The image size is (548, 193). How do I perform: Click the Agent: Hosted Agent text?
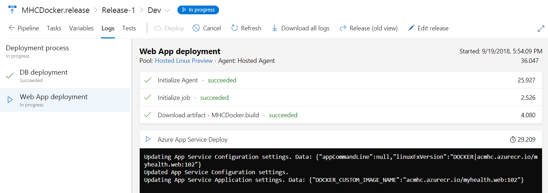247,61
